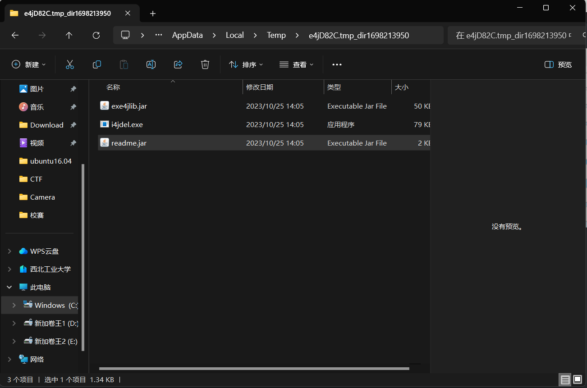The image size is (587, 388).
Task: Expand the WPS云盘 tree node
Action: coord(9,251)
